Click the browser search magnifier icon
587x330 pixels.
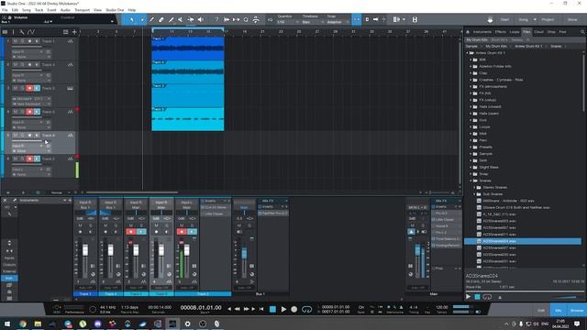[582, 32]
